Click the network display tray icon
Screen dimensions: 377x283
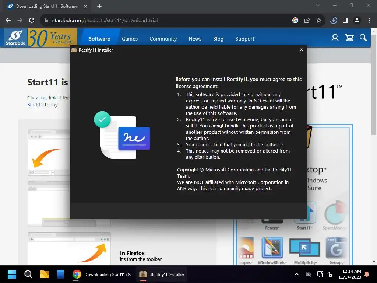pos(320,274)
